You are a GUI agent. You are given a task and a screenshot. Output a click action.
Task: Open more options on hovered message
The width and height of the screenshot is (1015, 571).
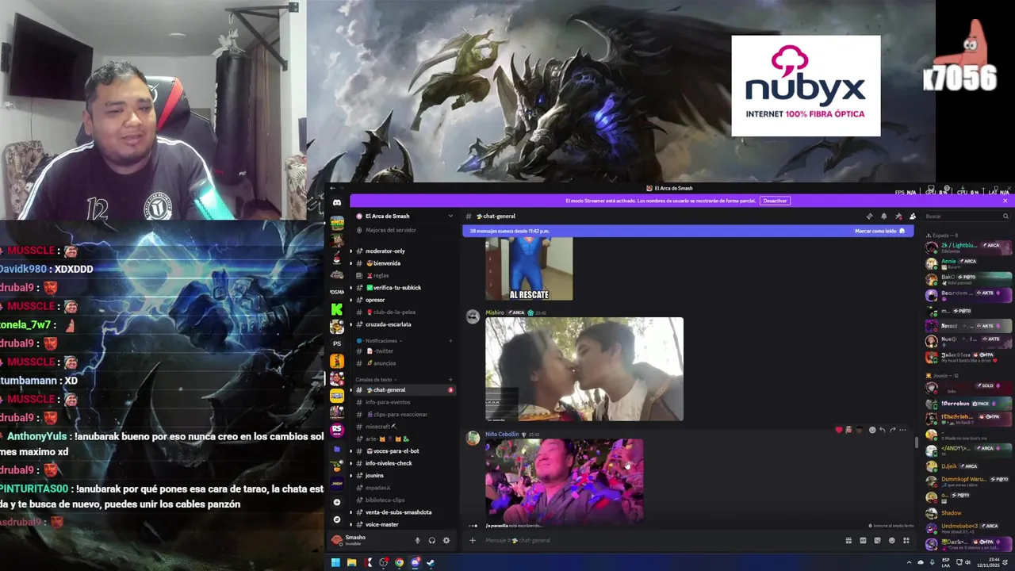click(902, 430)
